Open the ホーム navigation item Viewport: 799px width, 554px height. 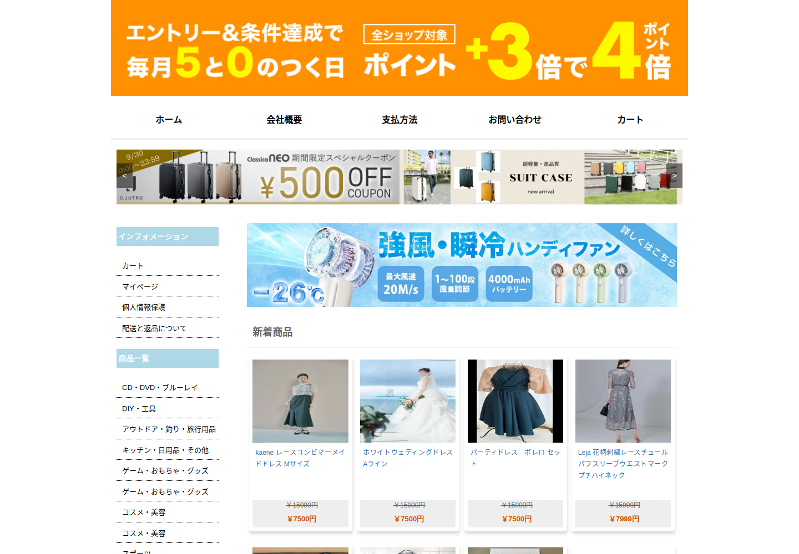pyautogui.click(x=169, y=120)
